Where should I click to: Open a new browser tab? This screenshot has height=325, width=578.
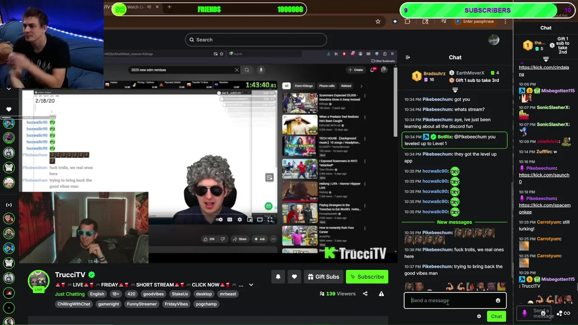click(x=169, y=7)
